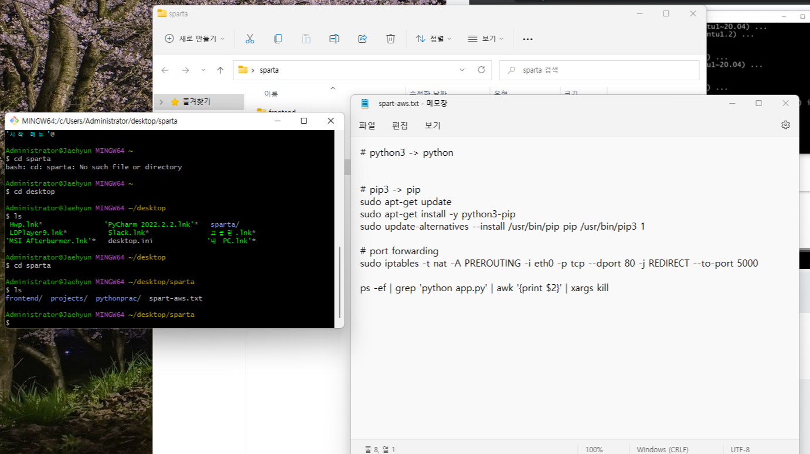This screenshot has width=810, height=454.
Task: Click the update-alternatives command line in Notepad
Action: pyautogui.click(x=502, y=226)
